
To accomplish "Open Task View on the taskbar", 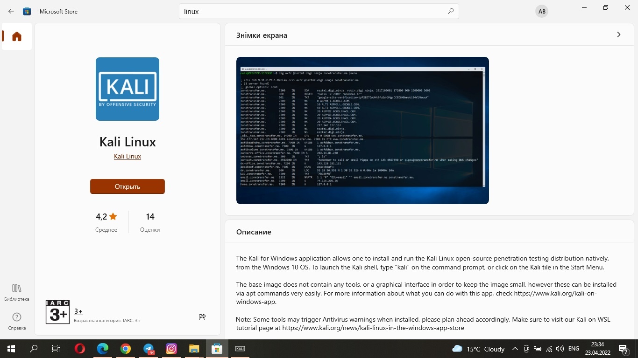I will (x=56, y=349).
